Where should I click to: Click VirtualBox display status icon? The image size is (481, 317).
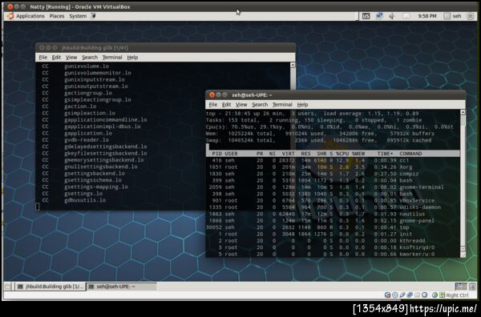pyautogui.click(x=424, y=295)
